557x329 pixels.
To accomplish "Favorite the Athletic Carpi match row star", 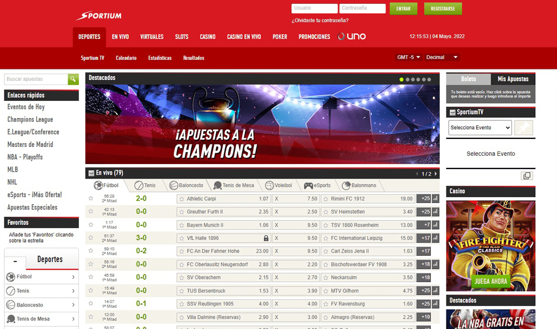I will [91, 198].
